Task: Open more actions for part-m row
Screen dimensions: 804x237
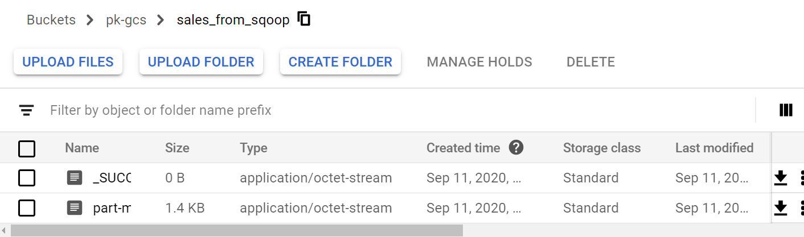Action: 801,208
